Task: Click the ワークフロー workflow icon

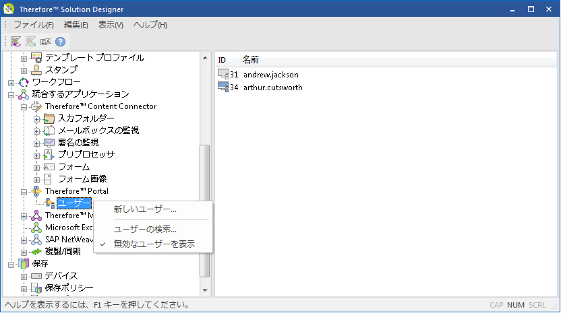Action: tap(24, 82)
